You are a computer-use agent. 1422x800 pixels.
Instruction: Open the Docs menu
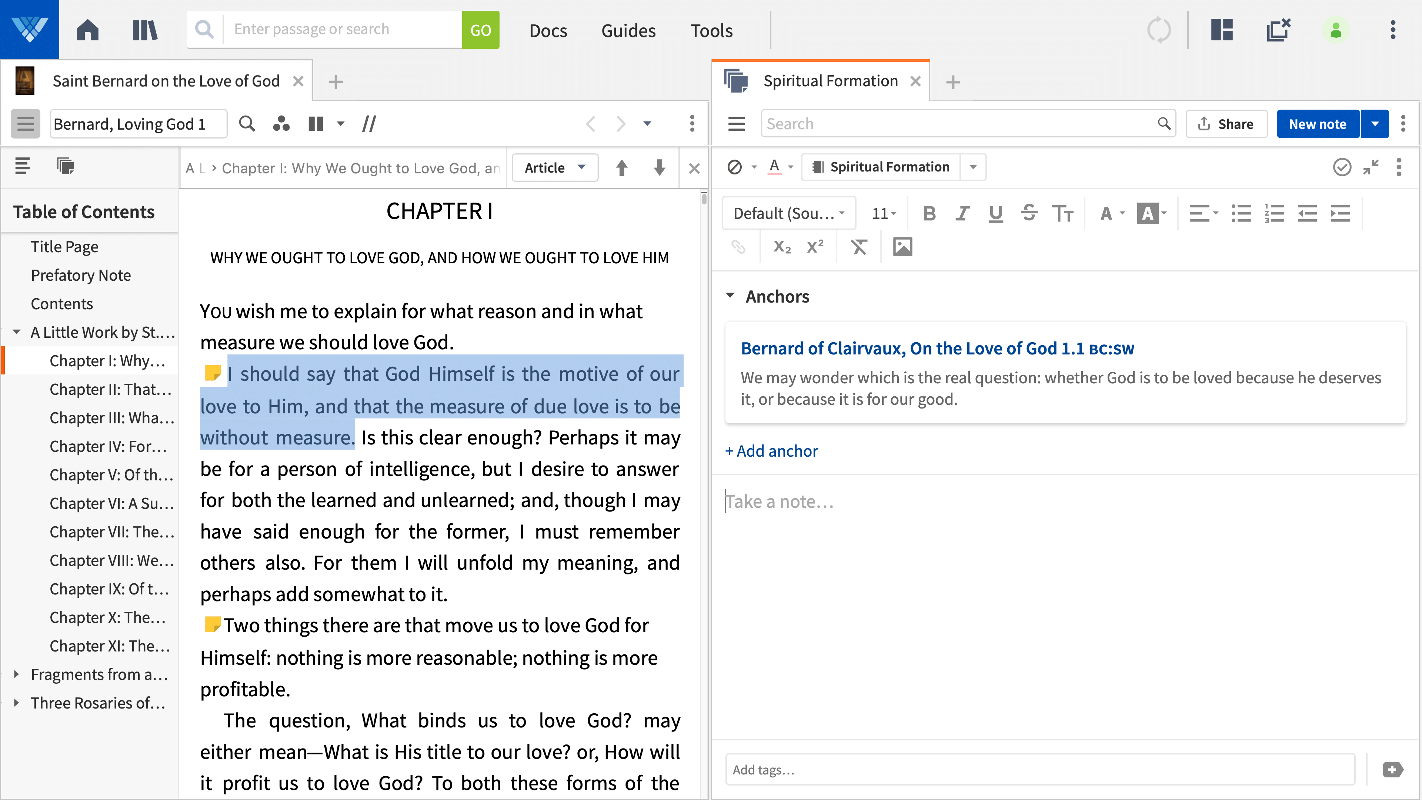click(548, 30)
